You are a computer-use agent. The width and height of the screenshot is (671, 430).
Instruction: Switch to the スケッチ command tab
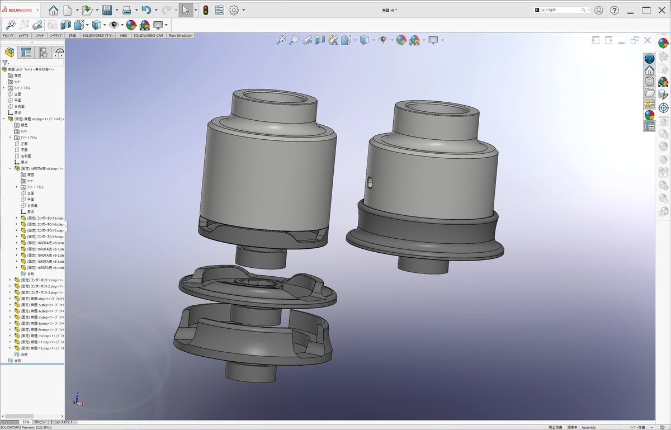pos(40,36)
